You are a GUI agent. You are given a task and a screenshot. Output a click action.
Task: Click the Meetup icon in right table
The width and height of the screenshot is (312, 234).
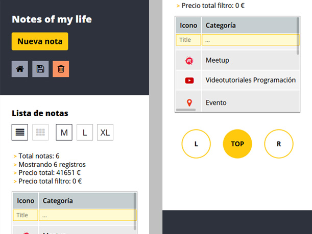(x=189, y=61)
